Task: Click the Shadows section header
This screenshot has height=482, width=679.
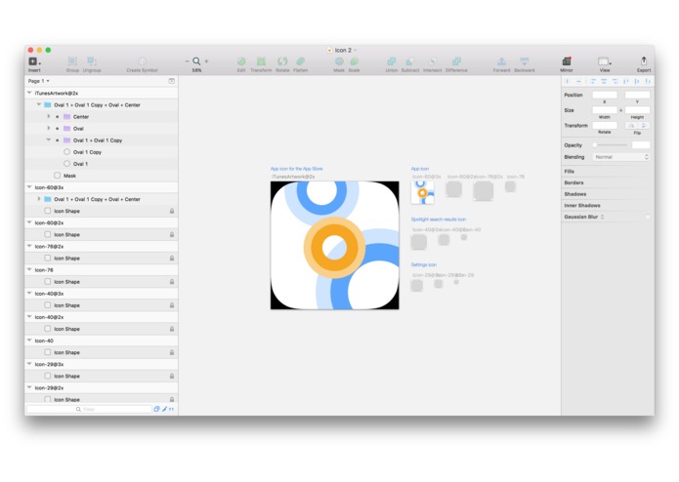Action: point(575,194)
